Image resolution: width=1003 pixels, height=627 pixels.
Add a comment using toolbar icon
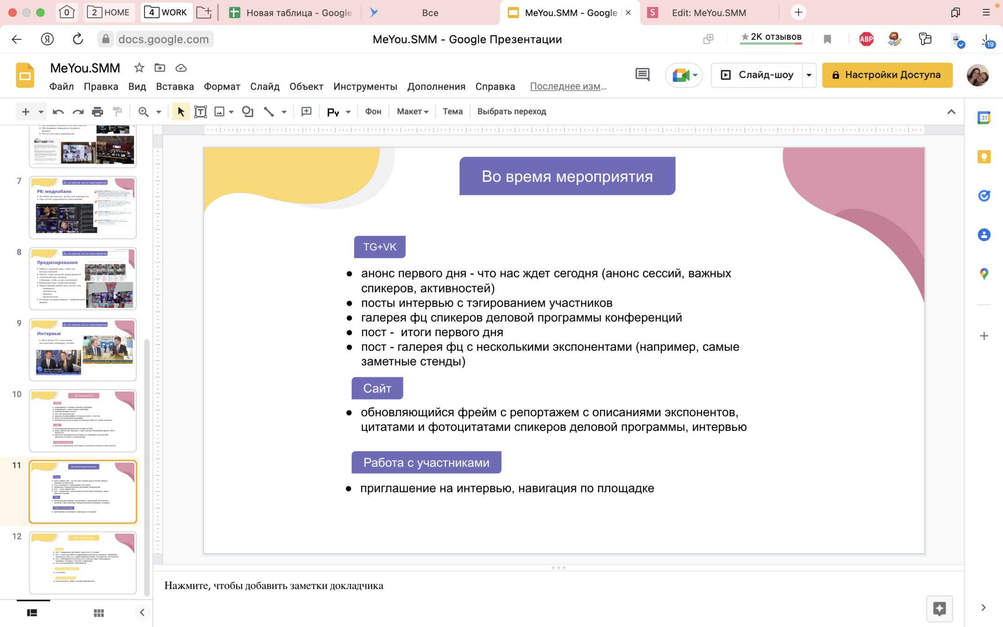click(x=306, y=112)
